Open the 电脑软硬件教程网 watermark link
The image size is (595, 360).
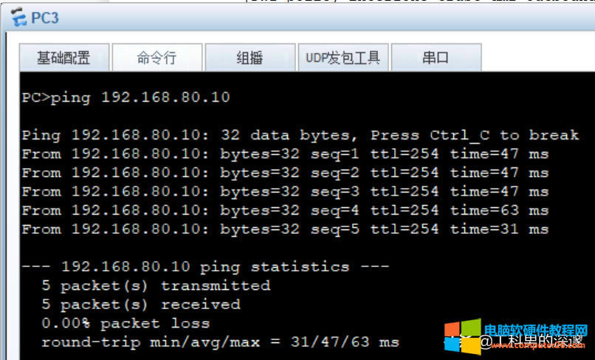[x=535, y=329]
